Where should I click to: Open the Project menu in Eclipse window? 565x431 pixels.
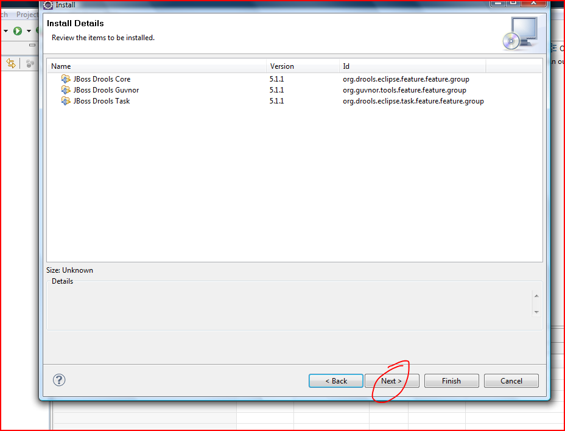tap(27, 15)
